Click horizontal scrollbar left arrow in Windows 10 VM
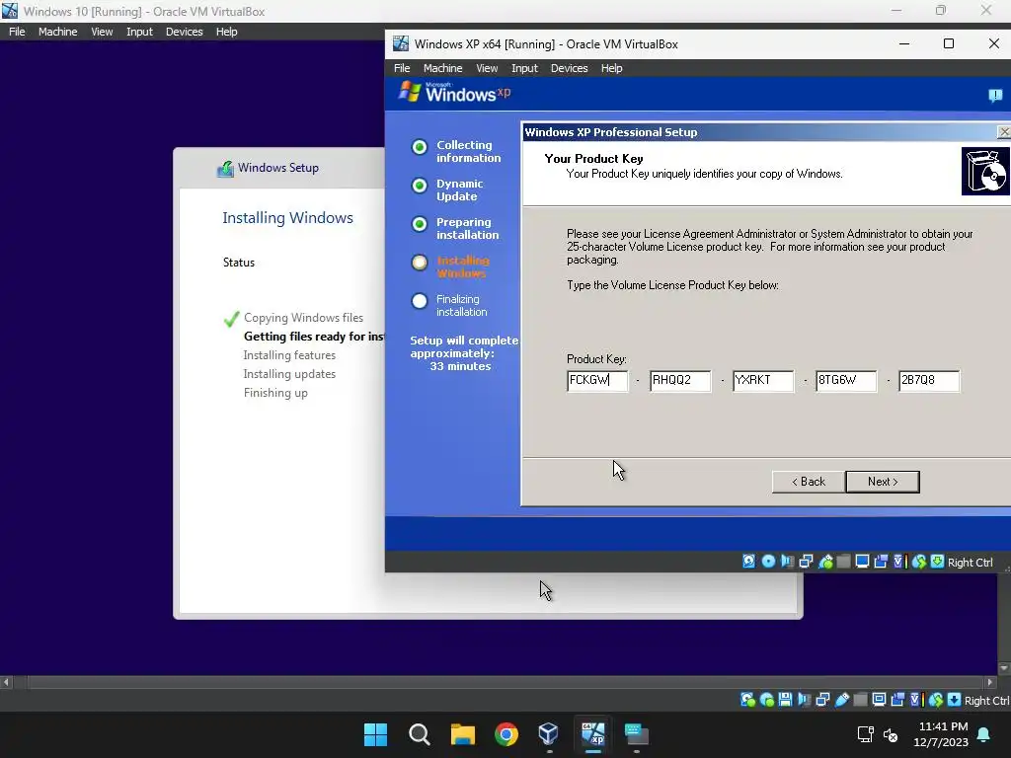This screenshot has width=1011, height=758. pos(7,682)
